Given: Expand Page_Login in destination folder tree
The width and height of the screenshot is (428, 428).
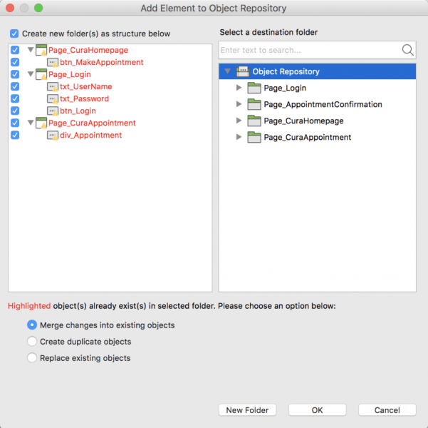Looking at the screenshot, I should 239,88.
